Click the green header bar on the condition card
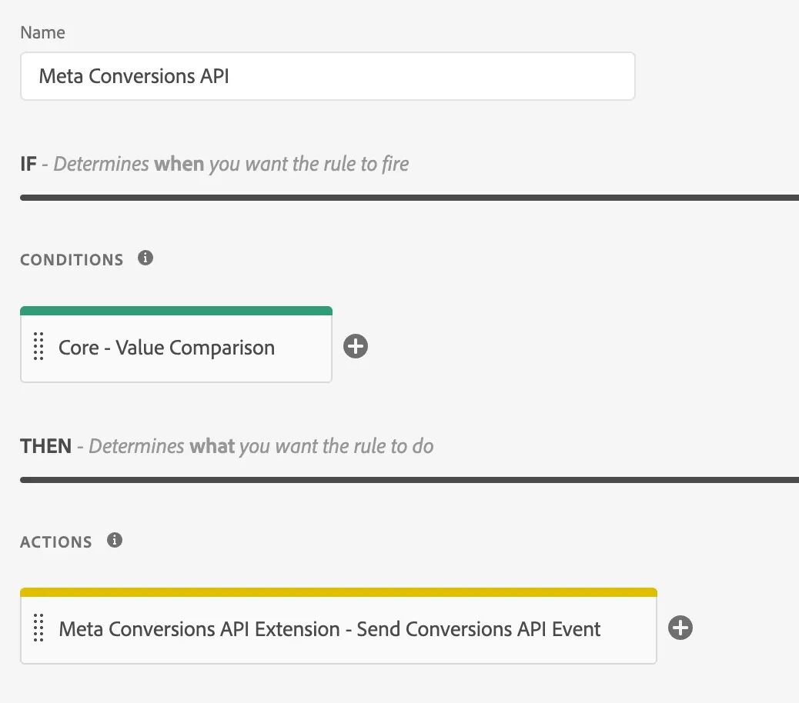Image resolution: width=799 pixels, height=703 pixels. coord(176,309)
